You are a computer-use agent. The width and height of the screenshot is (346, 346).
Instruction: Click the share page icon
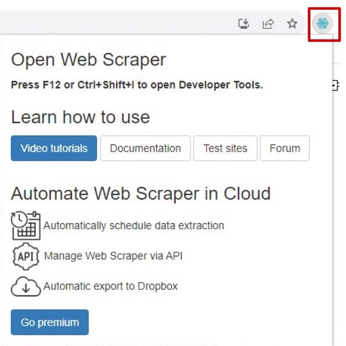[x=268, y=23]
